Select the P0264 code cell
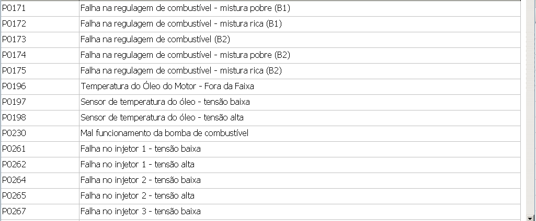The image size is (536, 221). pos(14,180)
